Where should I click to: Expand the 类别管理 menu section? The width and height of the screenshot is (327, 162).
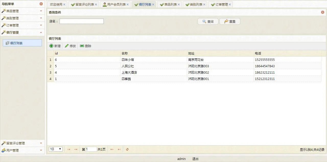click(22, 18)
